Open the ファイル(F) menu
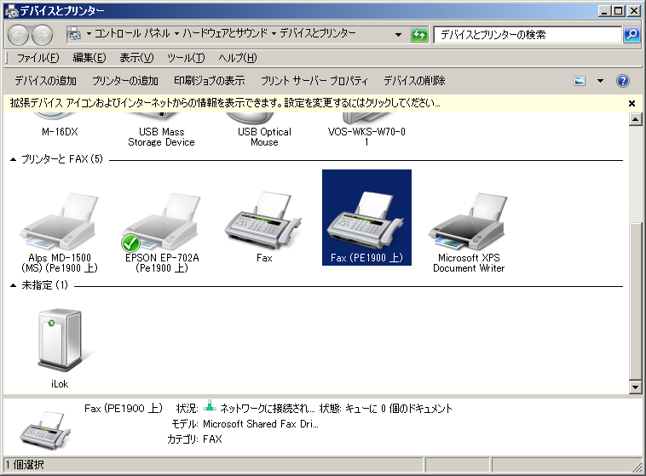The image size is (646, 476). (37, 58)
